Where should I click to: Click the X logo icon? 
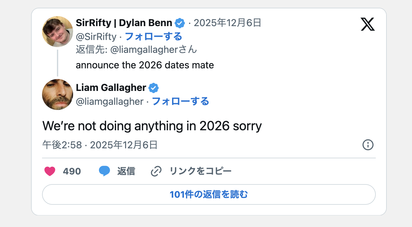coord(368,24)
